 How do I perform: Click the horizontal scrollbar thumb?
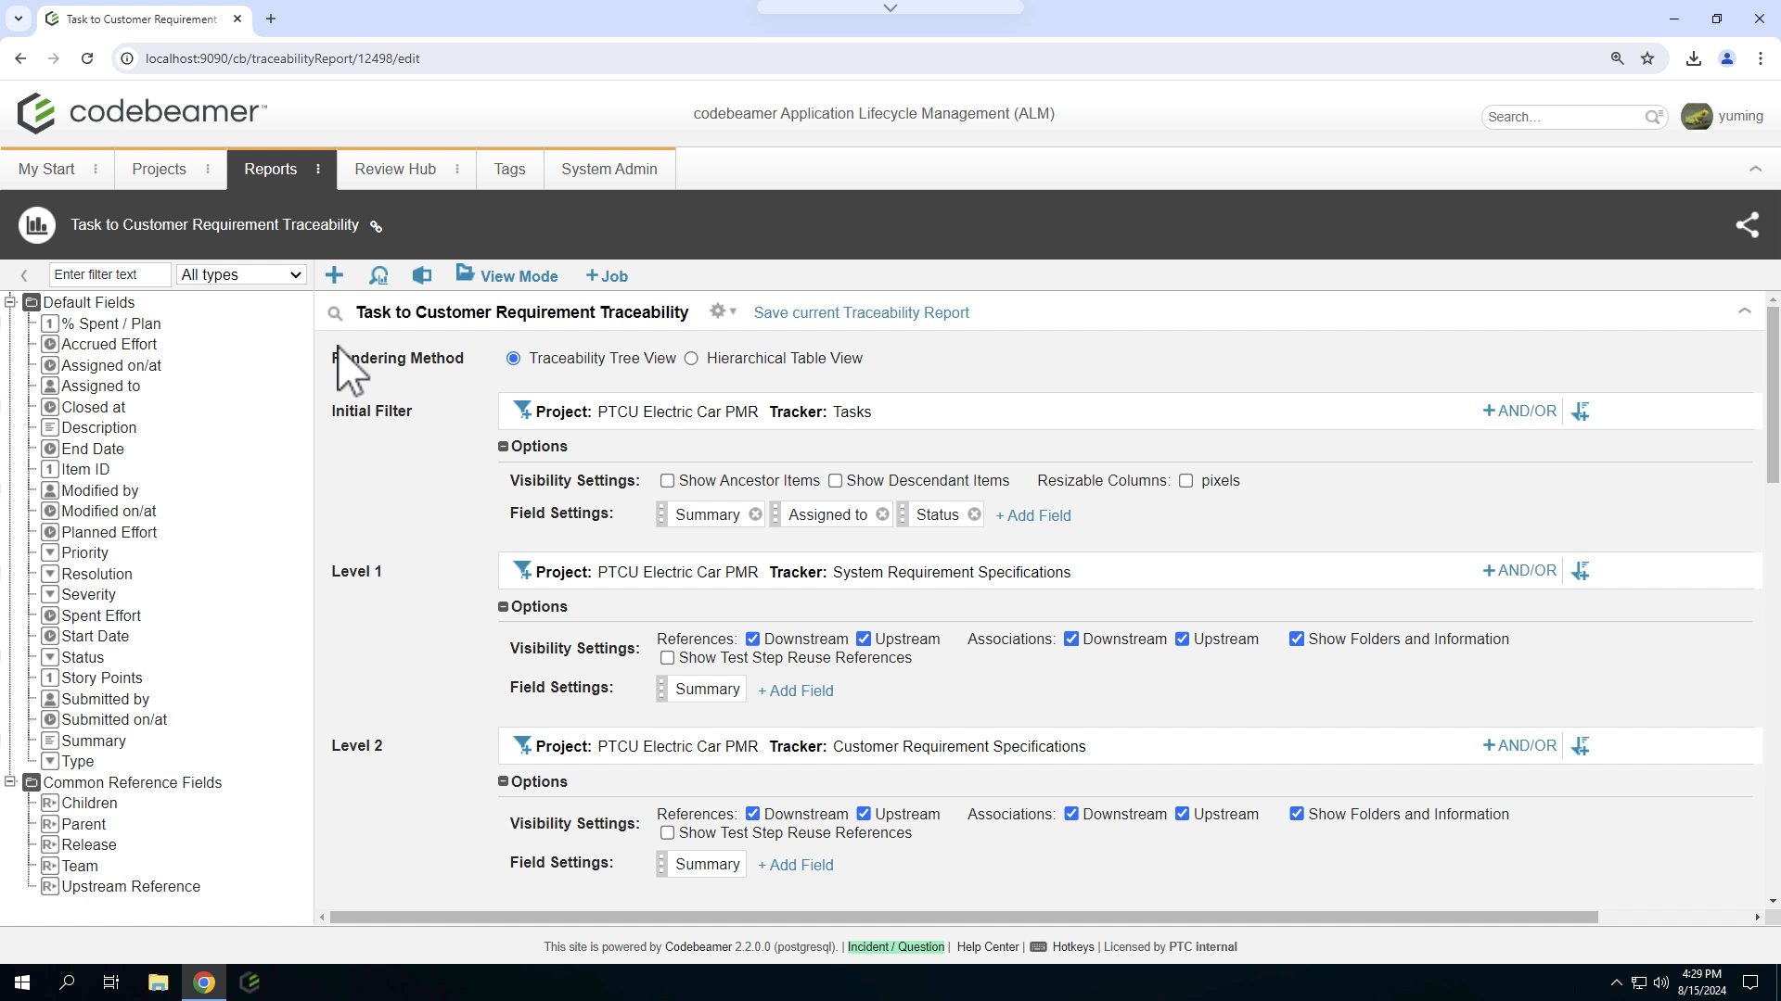coord(964,918)
